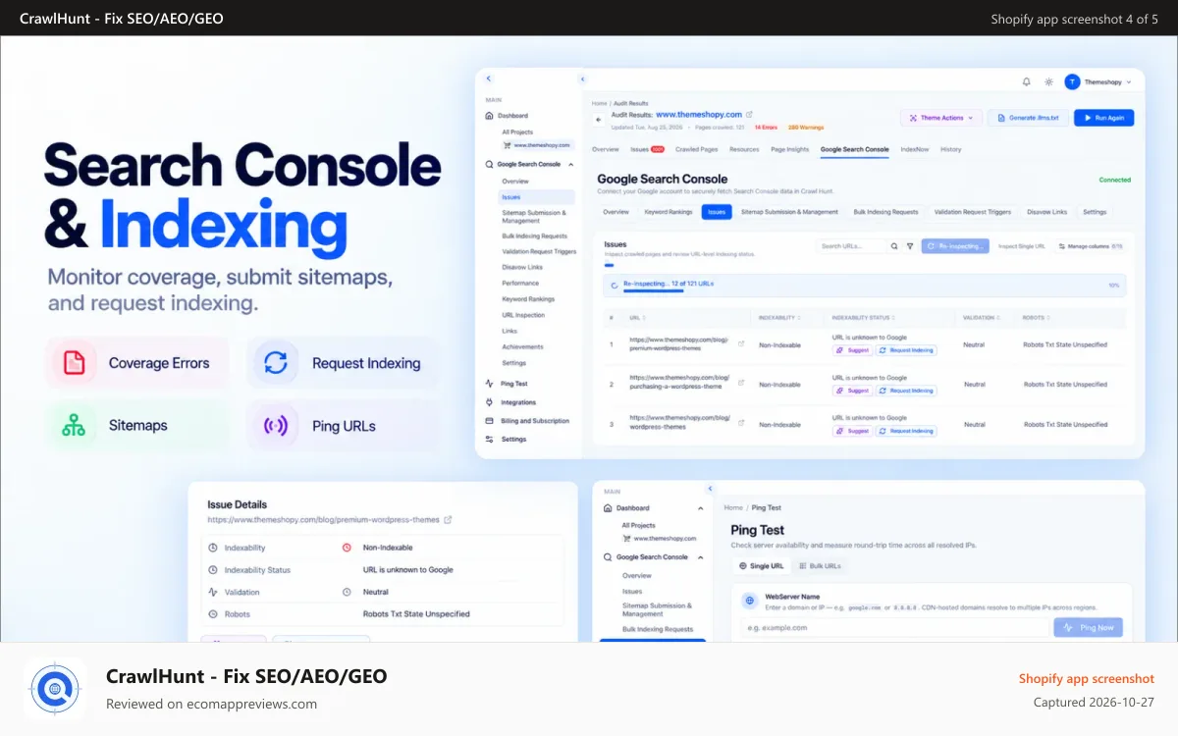Click the green Connected status text
The height and width of the screenshot is (736, 1178).
click(1115, 180)
